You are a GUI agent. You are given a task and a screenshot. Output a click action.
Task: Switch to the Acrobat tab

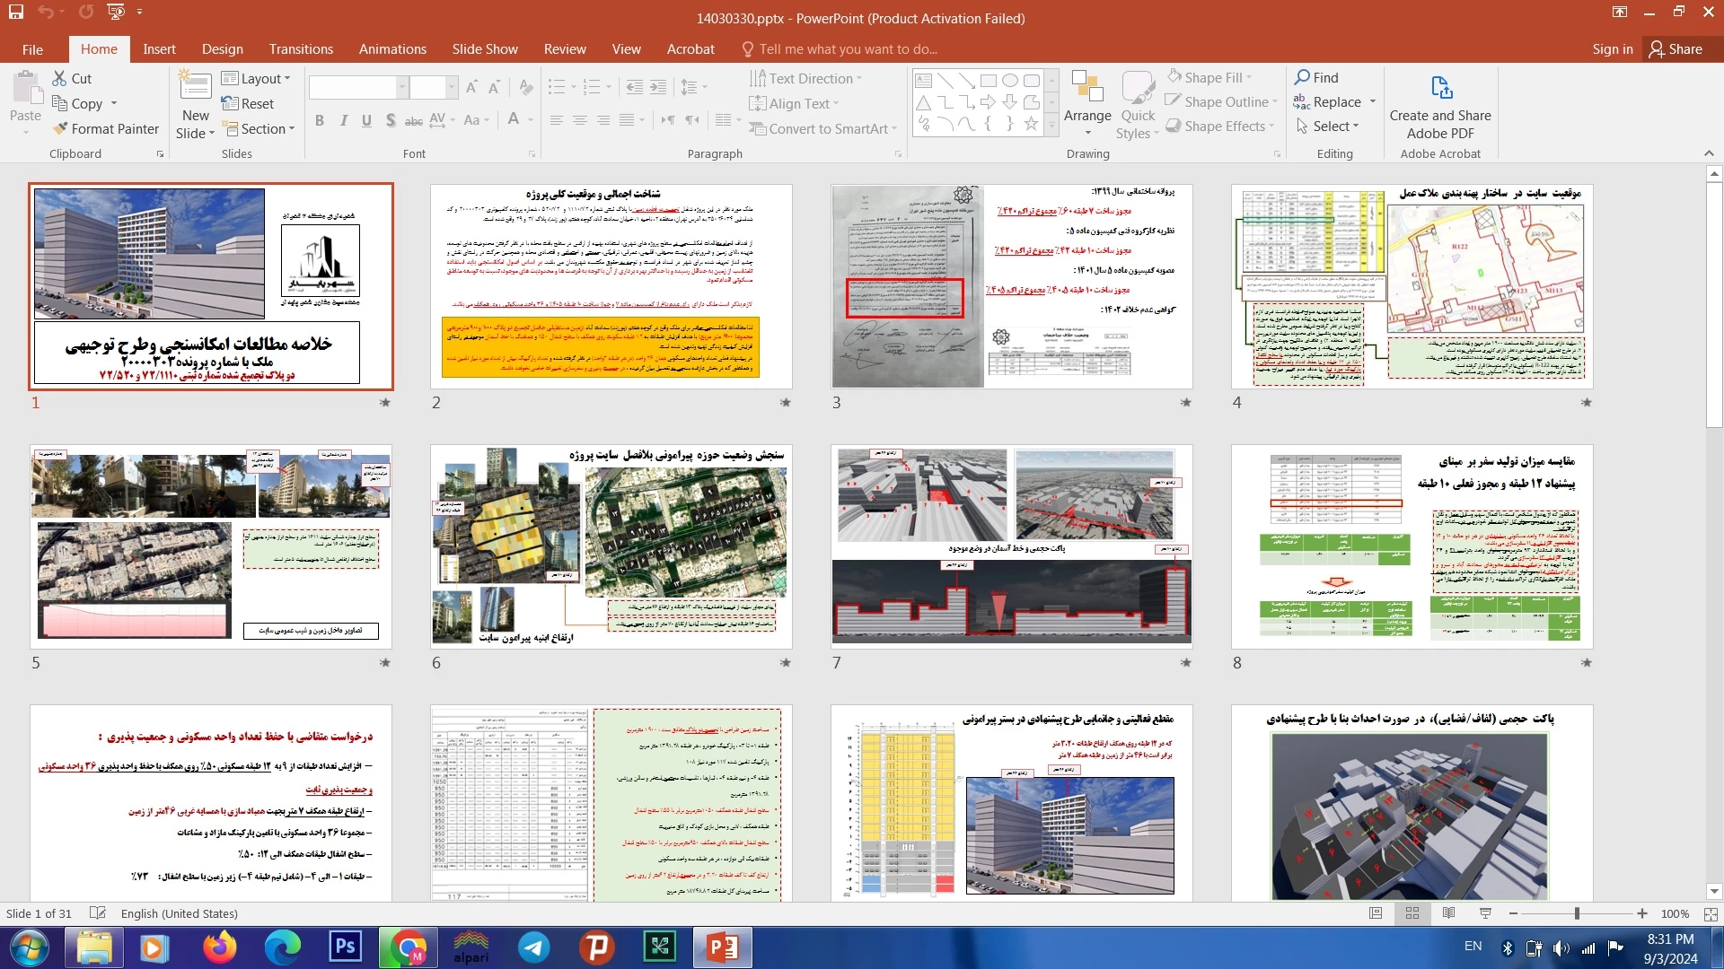(690, 48)
